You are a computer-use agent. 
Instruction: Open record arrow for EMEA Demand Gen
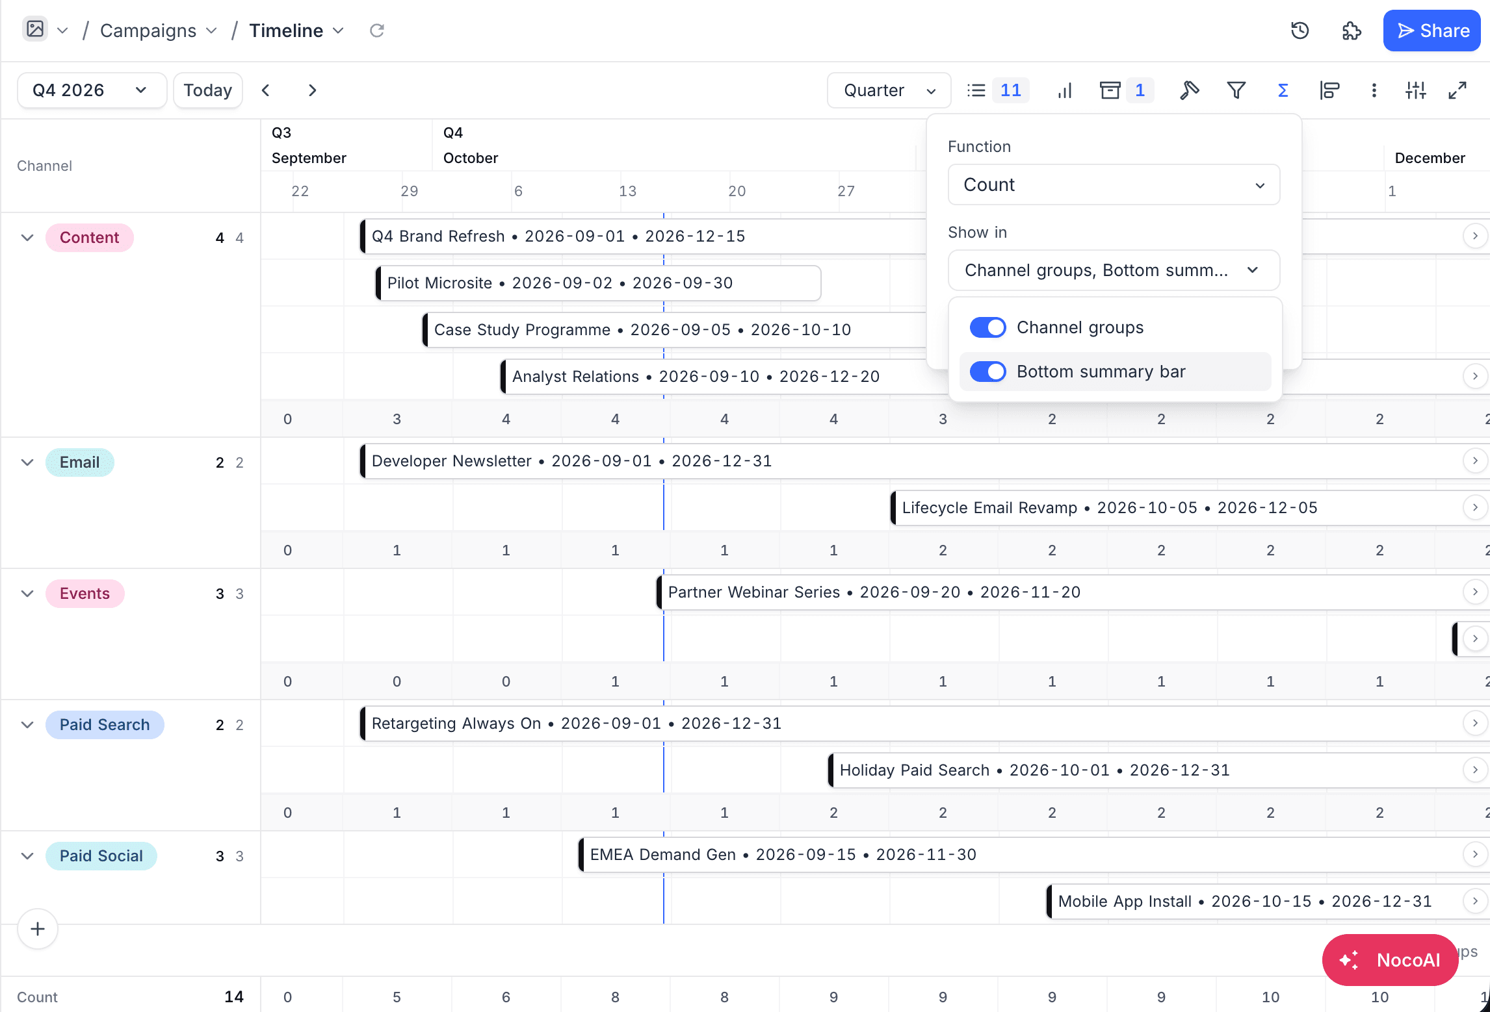click(x=1474, y=854)
